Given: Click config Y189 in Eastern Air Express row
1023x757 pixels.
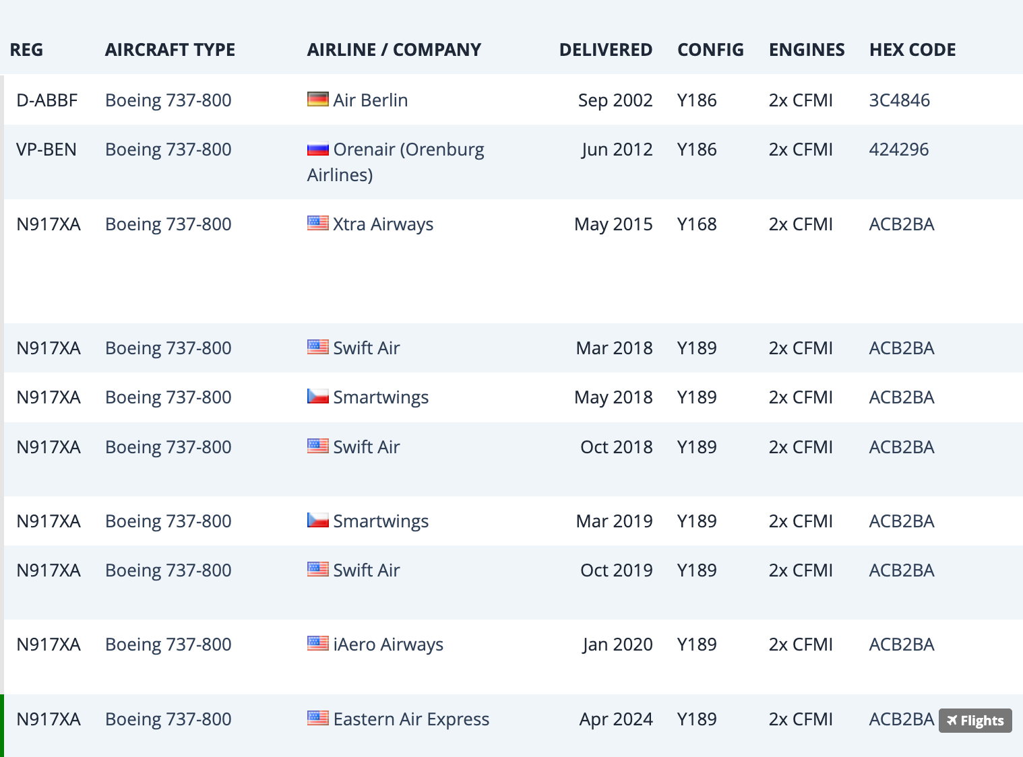Looking at the screenshot, I should point(697,719).
